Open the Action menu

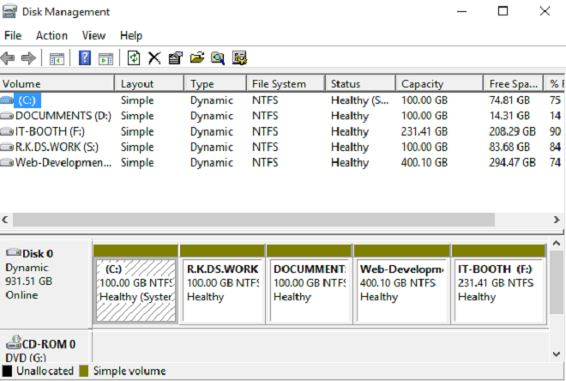[51, 35]
